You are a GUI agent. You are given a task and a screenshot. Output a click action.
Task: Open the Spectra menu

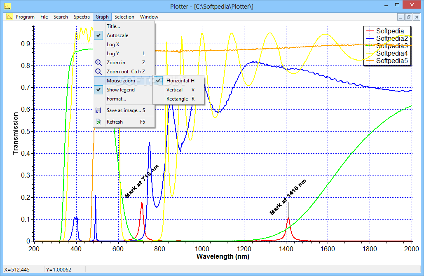82,17
